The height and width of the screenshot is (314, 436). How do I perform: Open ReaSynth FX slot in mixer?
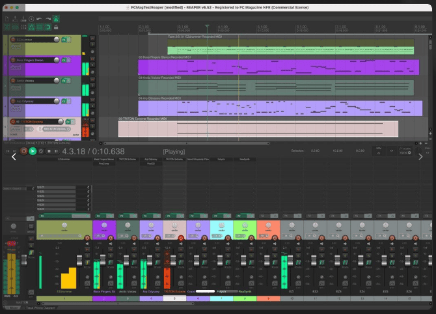click(245, 160)
